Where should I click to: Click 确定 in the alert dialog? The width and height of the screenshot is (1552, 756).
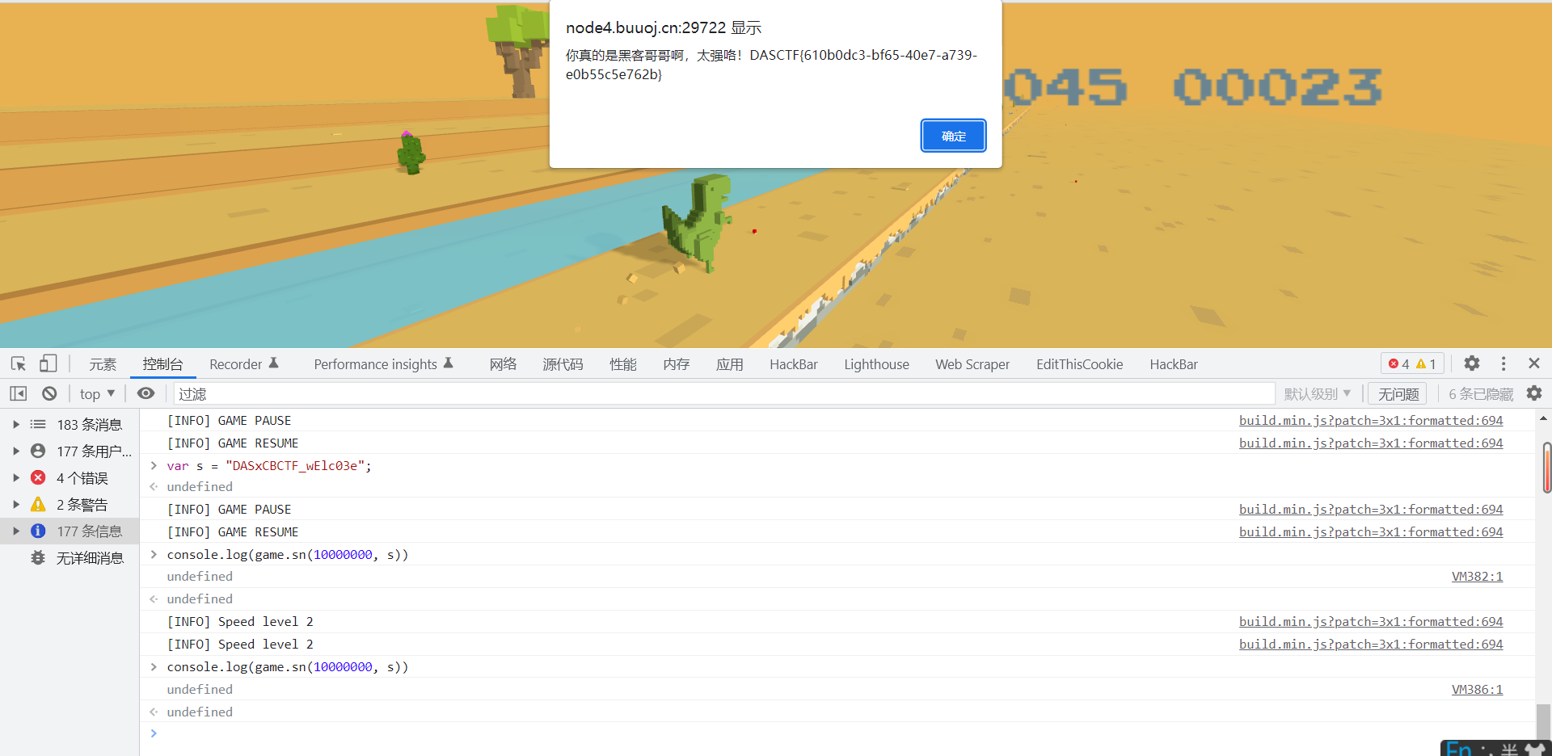[x=954, y=136]
